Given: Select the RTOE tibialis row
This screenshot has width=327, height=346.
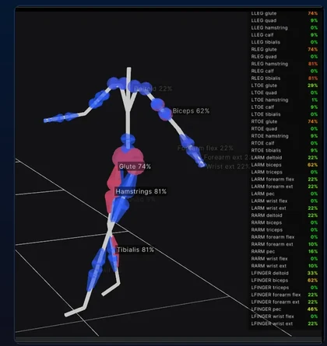Looking at the screenshot, I should point(284,151).
